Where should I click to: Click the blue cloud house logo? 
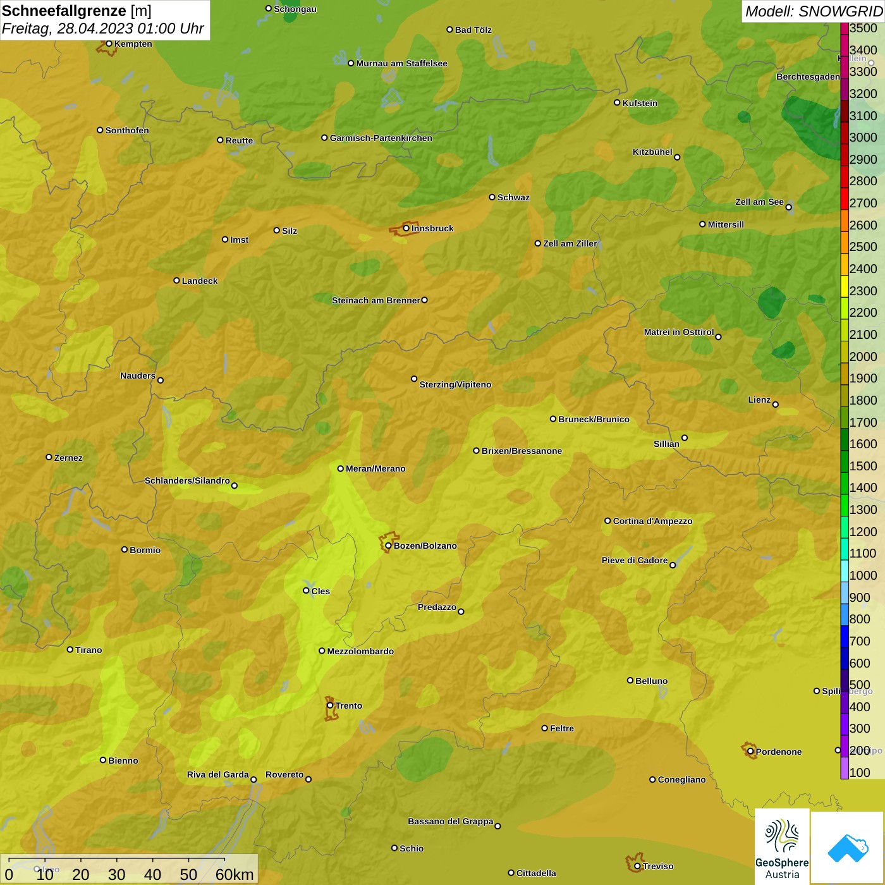click(848, 847)
